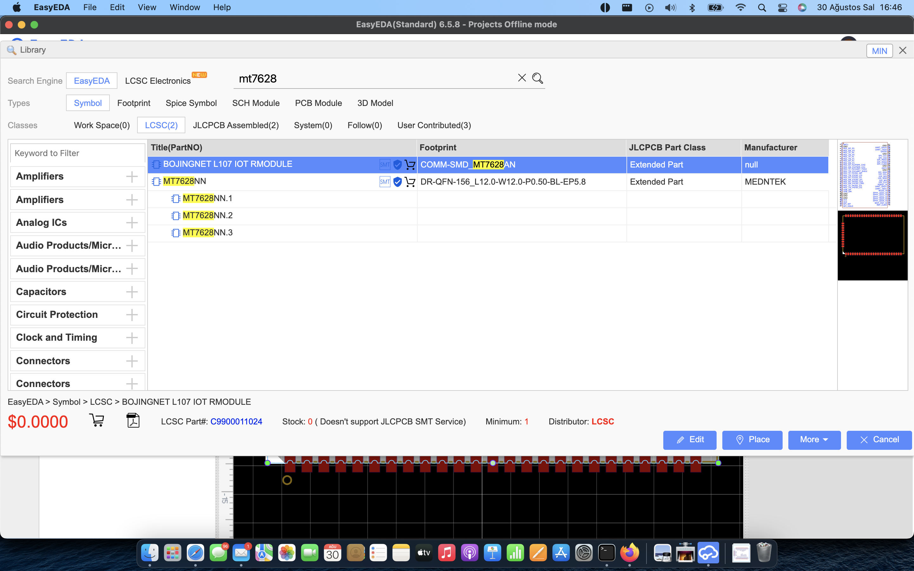Click the Place button
The image size is (914, 571).
[752, 440]
